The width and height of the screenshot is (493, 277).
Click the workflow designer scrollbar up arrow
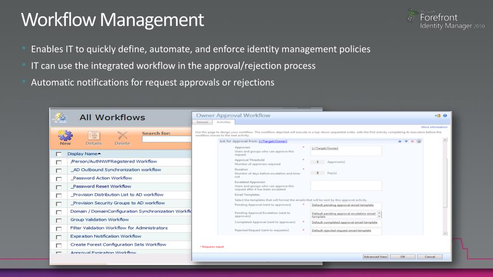445,140
